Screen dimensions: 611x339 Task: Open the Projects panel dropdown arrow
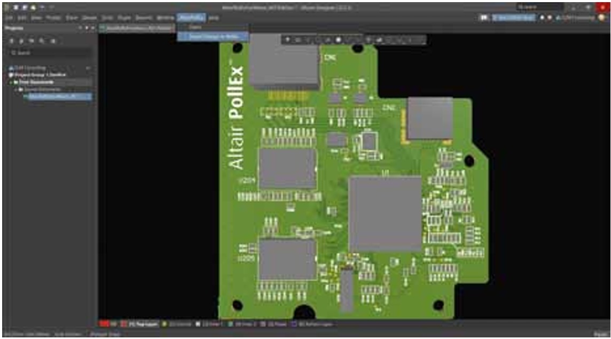point(81,28)
